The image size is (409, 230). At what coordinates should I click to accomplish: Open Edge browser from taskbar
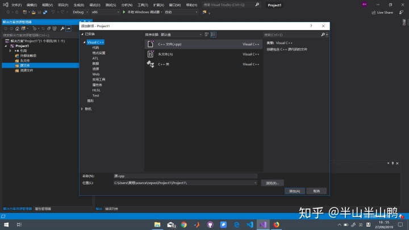(x=236, y=224)
